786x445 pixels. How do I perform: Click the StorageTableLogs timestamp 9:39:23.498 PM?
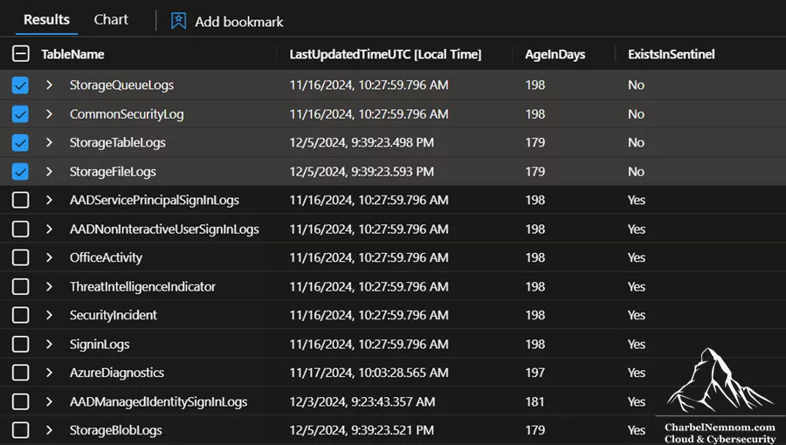click(x=362, y=142)
